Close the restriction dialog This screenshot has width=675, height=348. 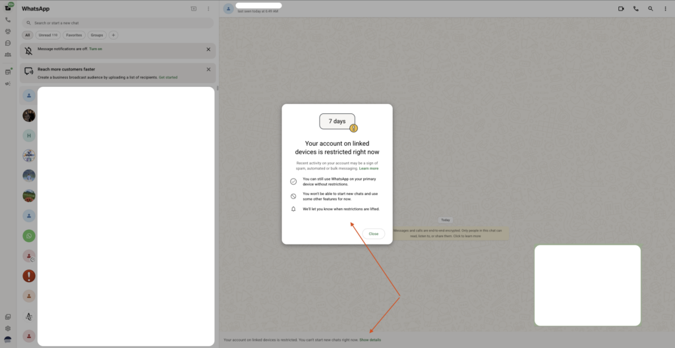click(x=373, y=234)
